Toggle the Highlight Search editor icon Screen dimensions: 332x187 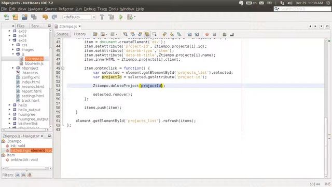pyautogui.click(x=147, y=34)
